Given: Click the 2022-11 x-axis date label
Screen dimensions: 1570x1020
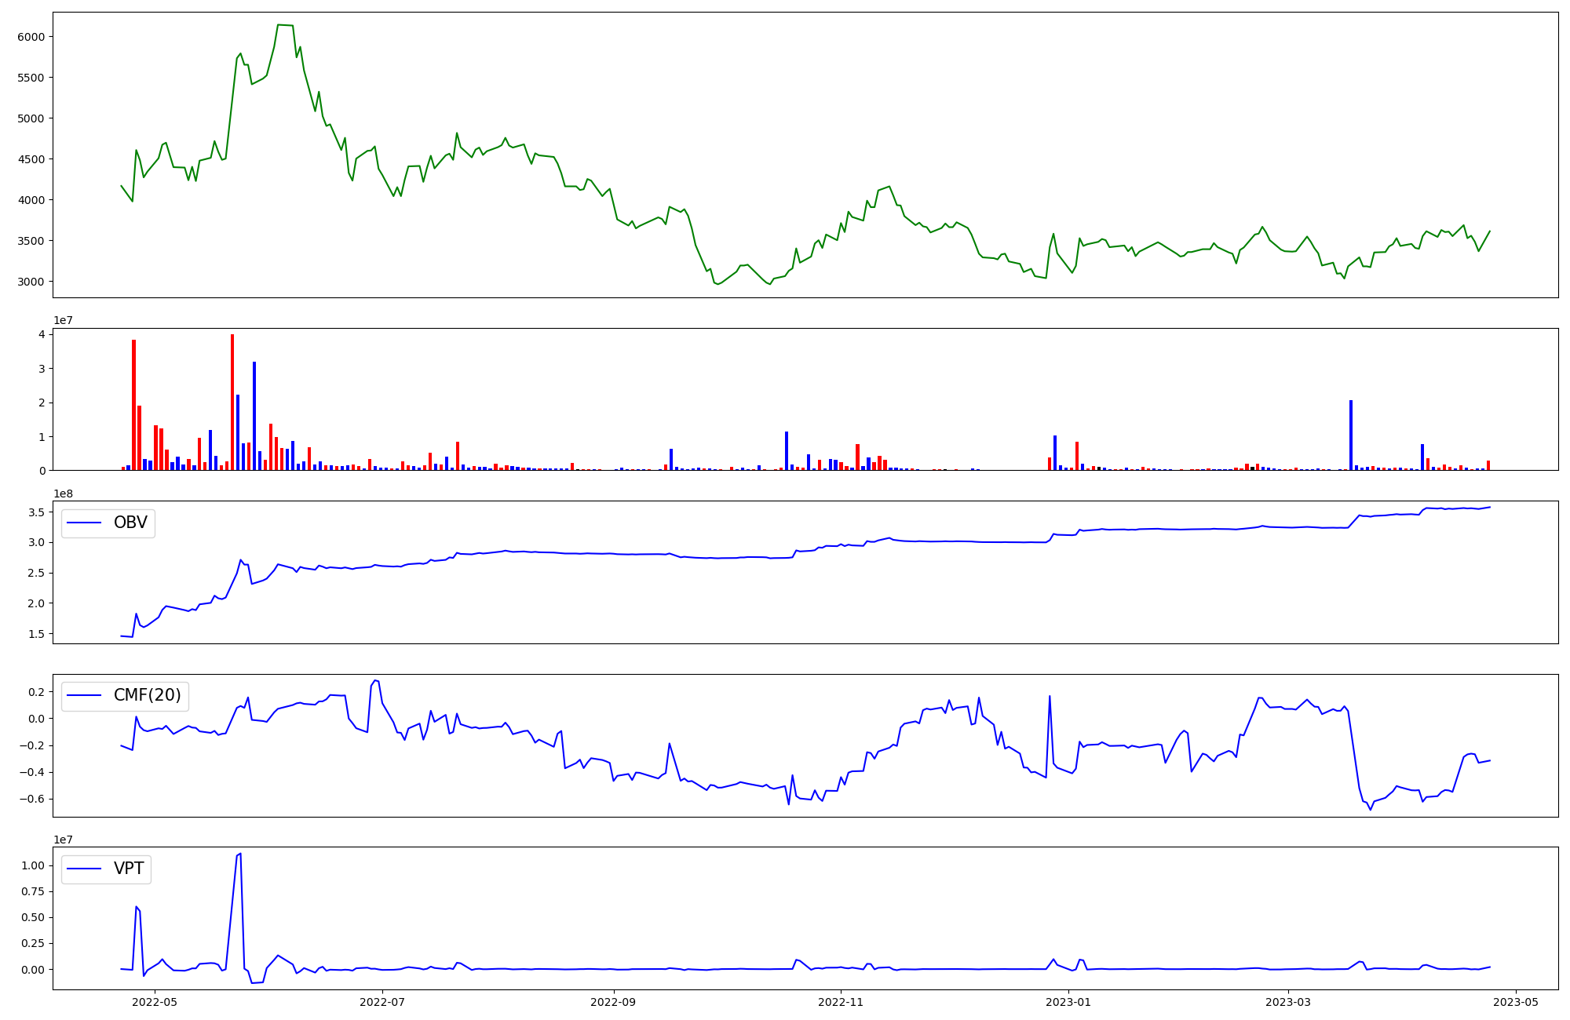Looking at the screenshot, I should click(841, 1002).
